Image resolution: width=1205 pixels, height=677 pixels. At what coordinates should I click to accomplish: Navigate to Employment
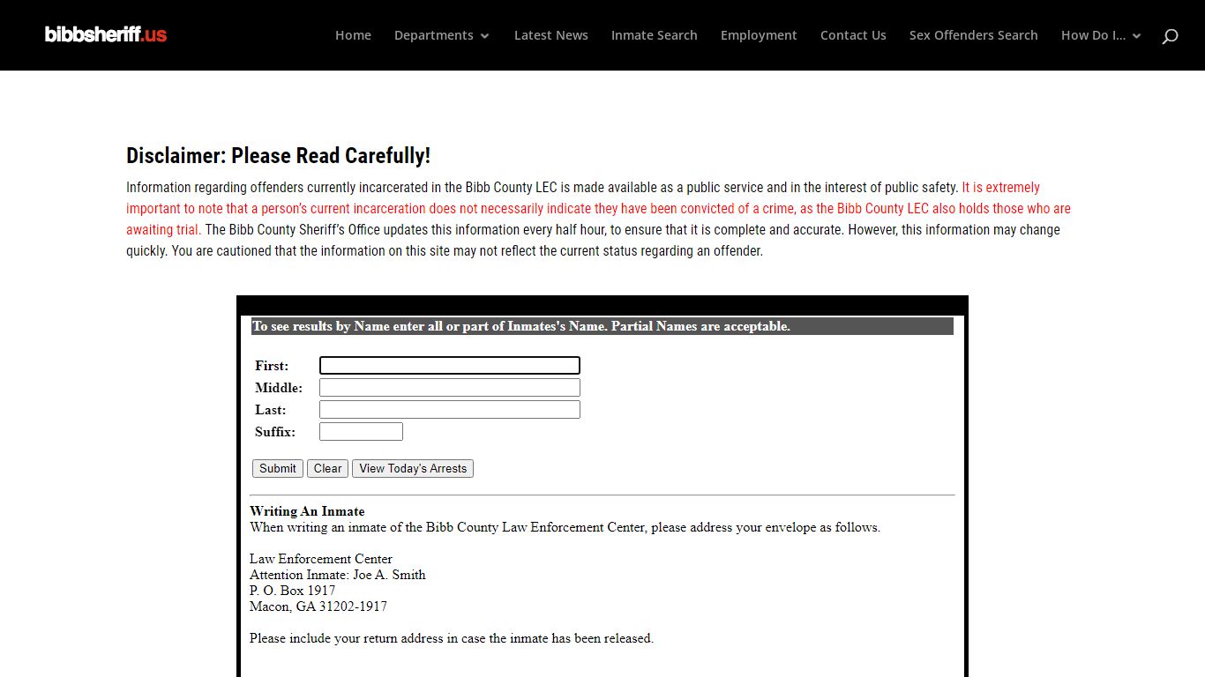pyautogui.click(x=759, y=35)
